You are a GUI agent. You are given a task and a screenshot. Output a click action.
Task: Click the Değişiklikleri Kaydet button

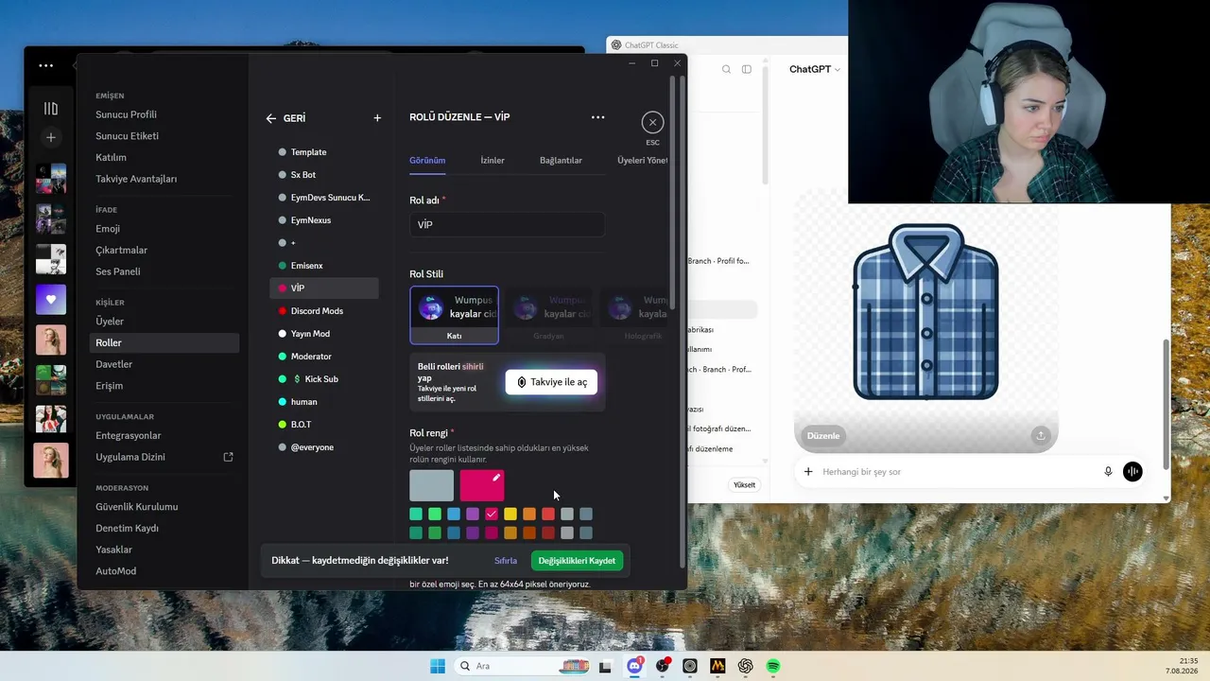577,561
